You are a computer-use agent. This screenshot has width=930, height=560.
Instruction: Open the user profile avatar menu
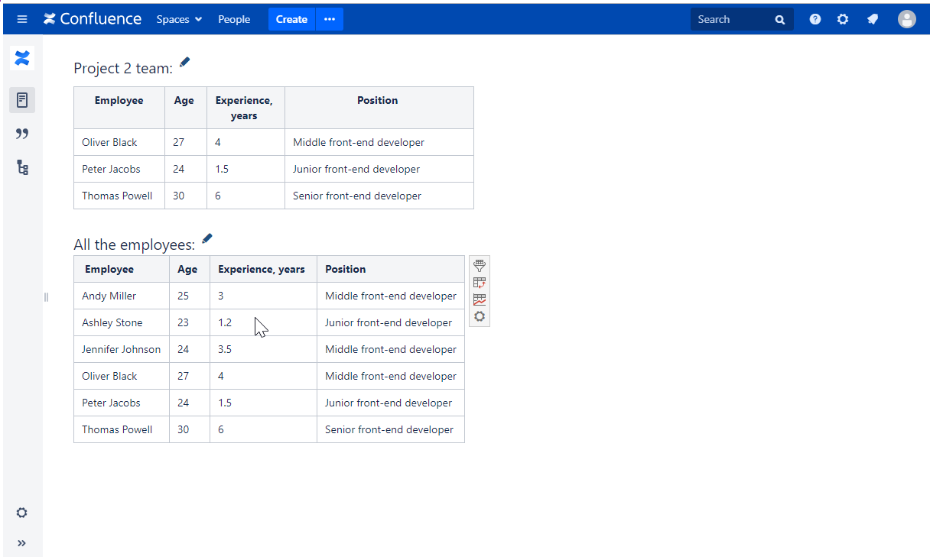(906, 19)
